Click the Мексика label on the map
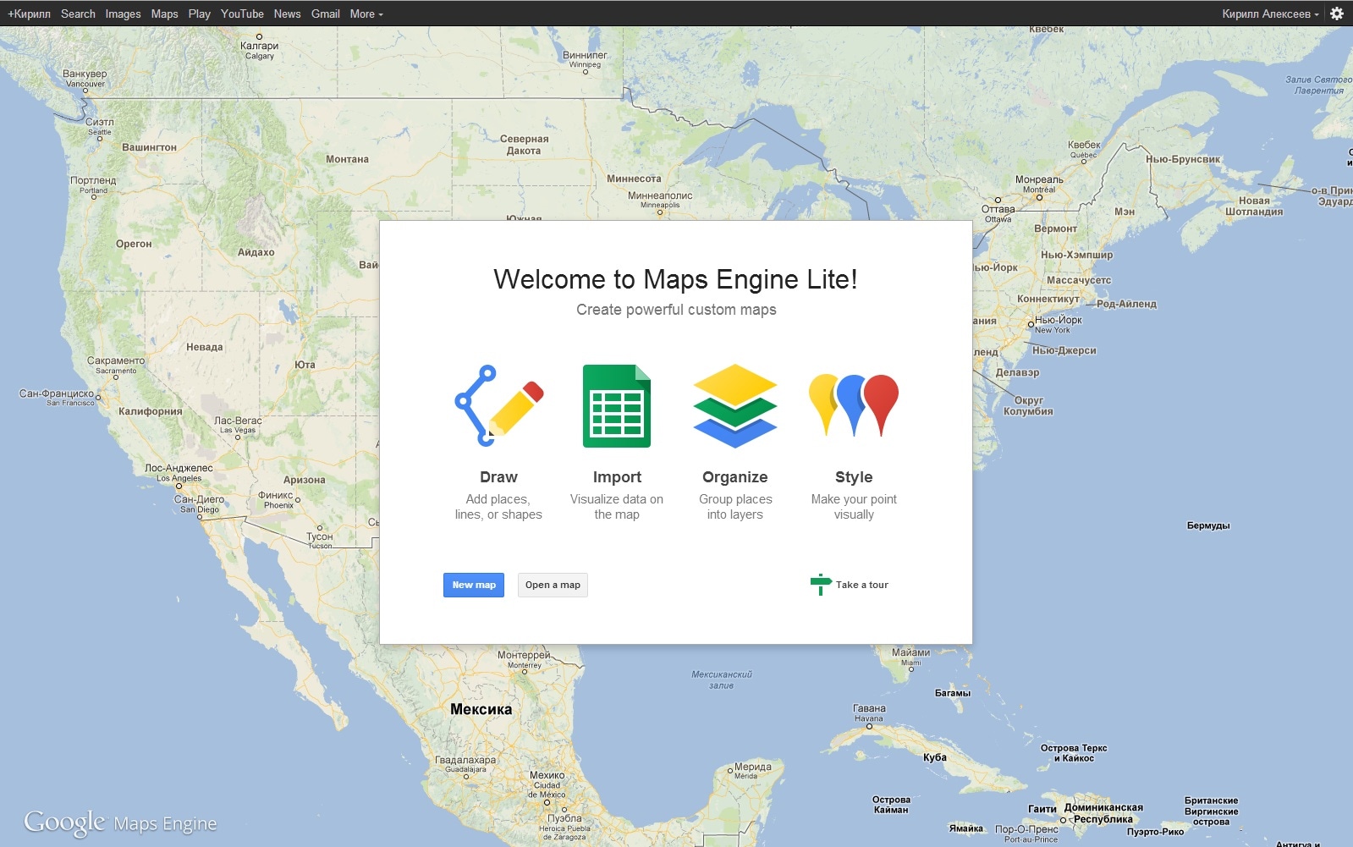Viewport: 1353px width, 847px height. click(481, 709)
